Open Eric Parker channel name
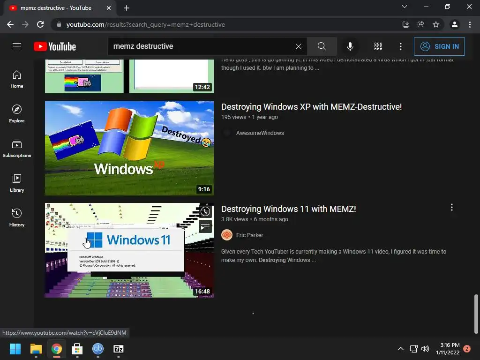 pyautogui.click(x=249, y=235)
